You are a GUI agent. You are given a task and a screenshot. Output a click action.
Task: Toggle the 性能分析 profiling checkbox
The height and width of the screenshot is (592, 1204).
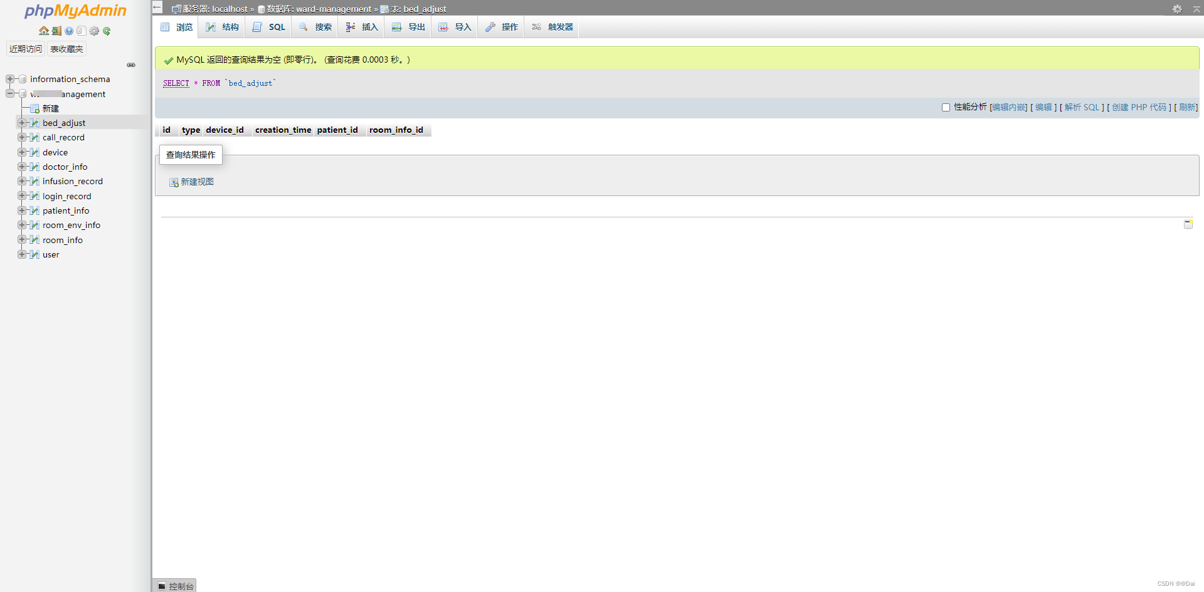tap(946, 107)
